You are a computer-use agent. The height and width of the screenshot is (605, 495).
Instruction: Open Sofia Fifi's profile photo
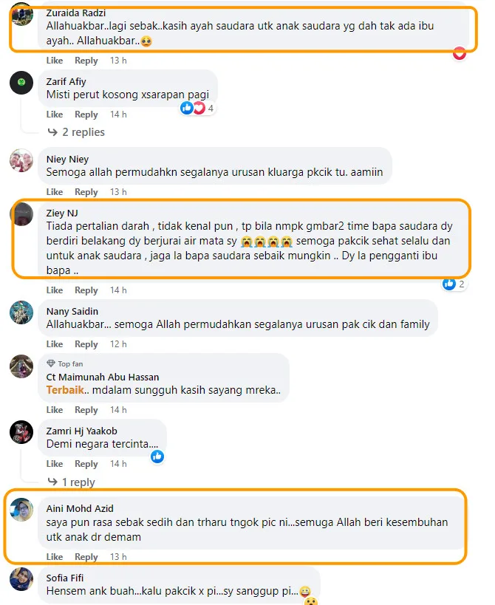click(x=21, y=579)
